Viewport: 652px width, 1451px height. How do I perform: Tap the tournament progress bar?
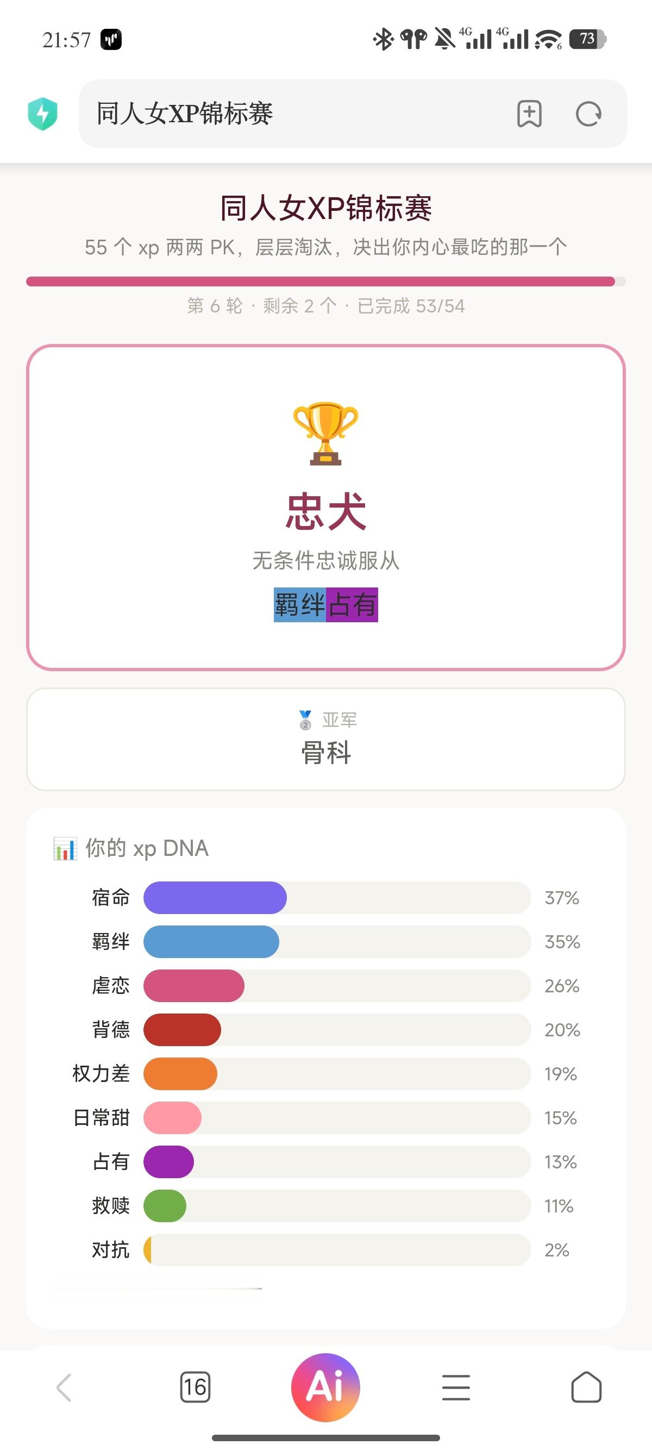(325, 282)
